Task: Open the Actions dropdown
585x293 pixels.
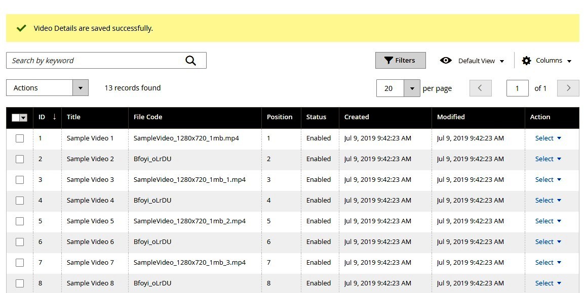Action: [47, 88]
